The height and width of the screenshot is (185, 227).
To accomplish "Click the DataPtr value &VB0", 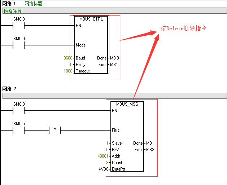I will [104, 169].
